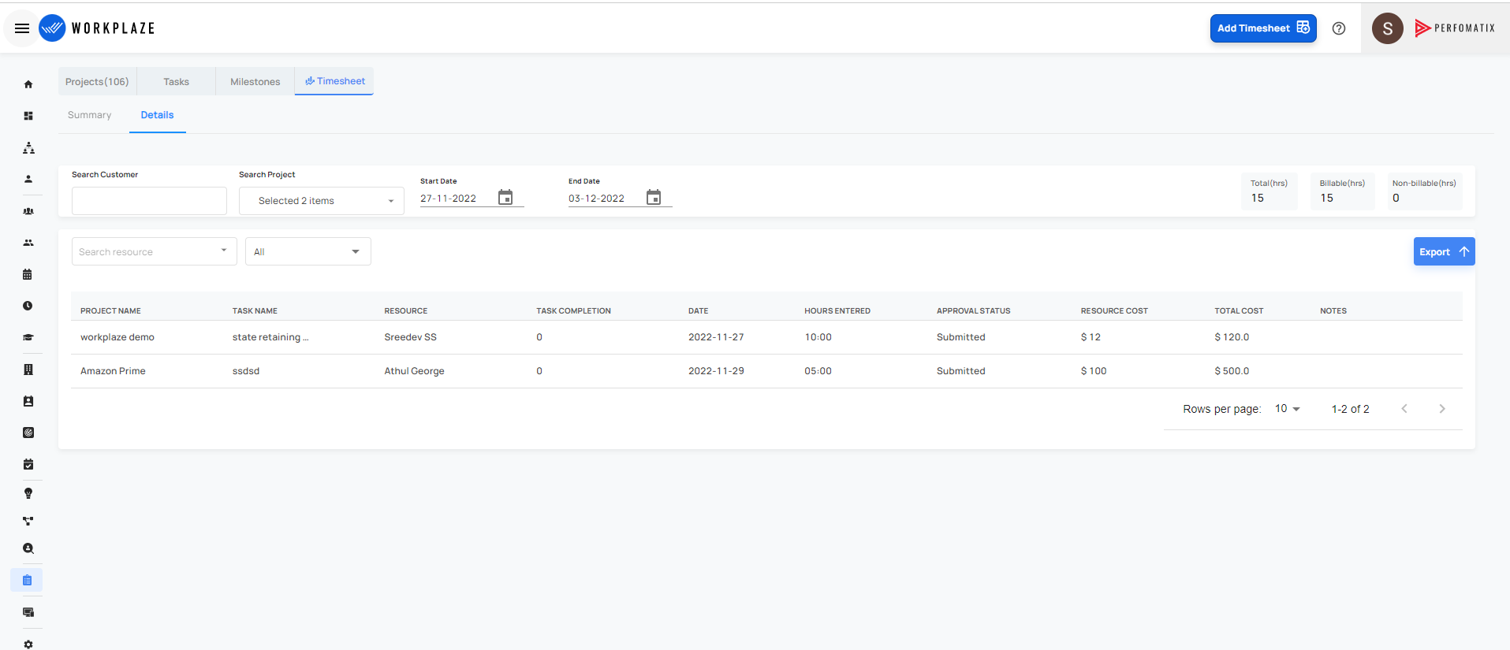Click the settings gear icon in sidebar

(x=28, y=644)
